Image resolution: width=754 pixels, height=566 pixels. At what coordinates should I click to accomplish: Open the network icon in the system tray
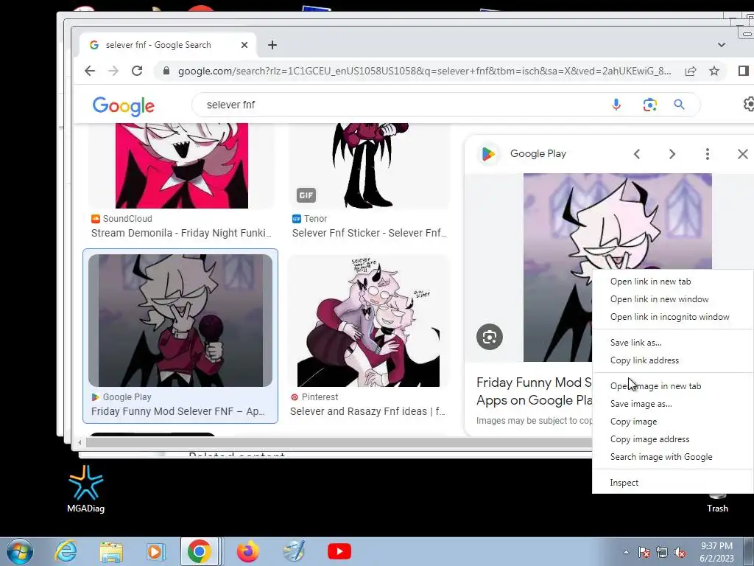tap(662, 552)
